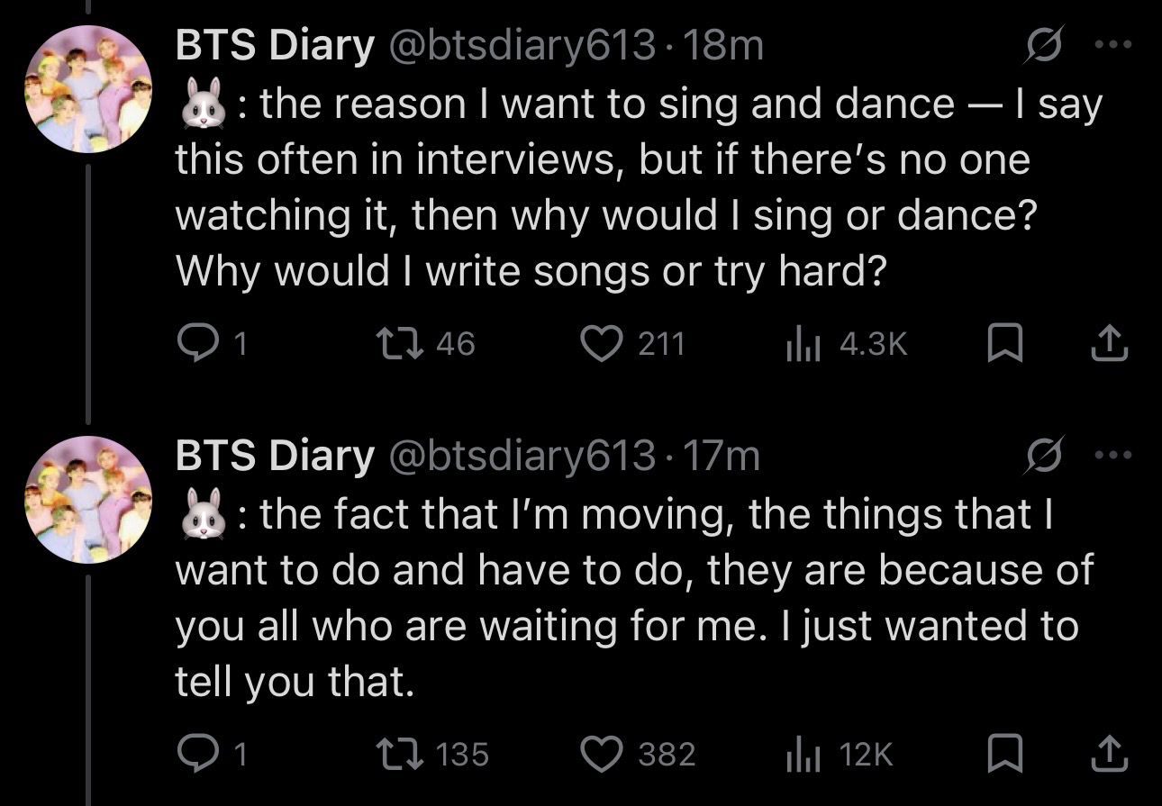Open BTS Diary profile from first tweet avatar
Image resolution: width=1162 pixels, height=806 pixels.
pyautogui.click(x=88, y=88)
